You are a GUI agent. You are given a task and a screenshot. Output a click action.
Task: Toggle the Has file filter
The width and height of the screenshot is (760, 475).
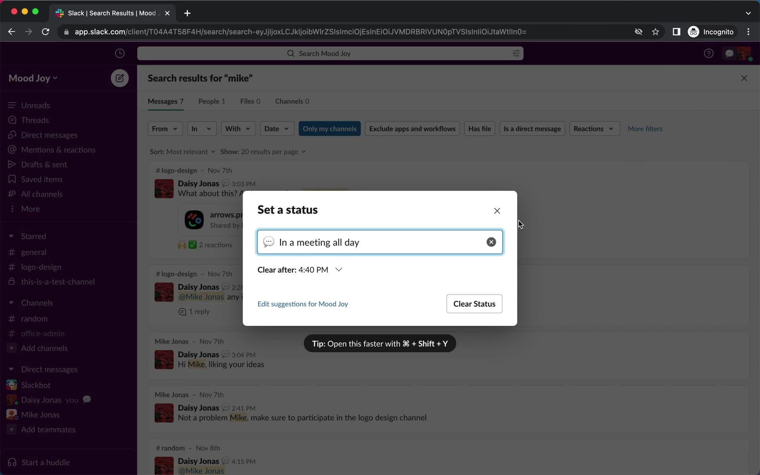point(479,128)
